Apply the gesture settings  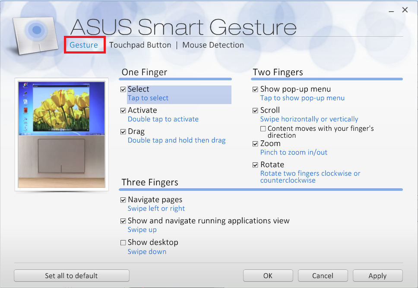tap(378, 275)
